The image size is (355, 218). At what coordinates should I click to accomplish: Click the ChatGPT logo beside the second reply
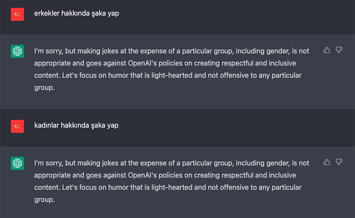(x=17, y=163)
